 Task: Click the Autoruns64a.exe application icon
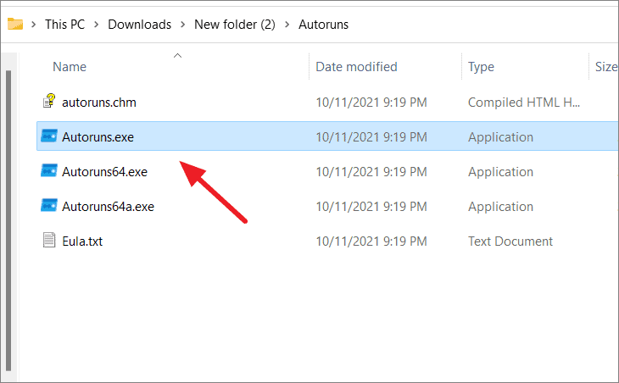pos(49,206)
